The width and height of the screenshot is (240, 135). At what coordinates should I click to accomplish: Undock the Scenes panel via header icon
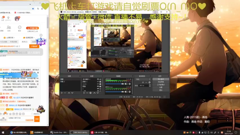80,76
